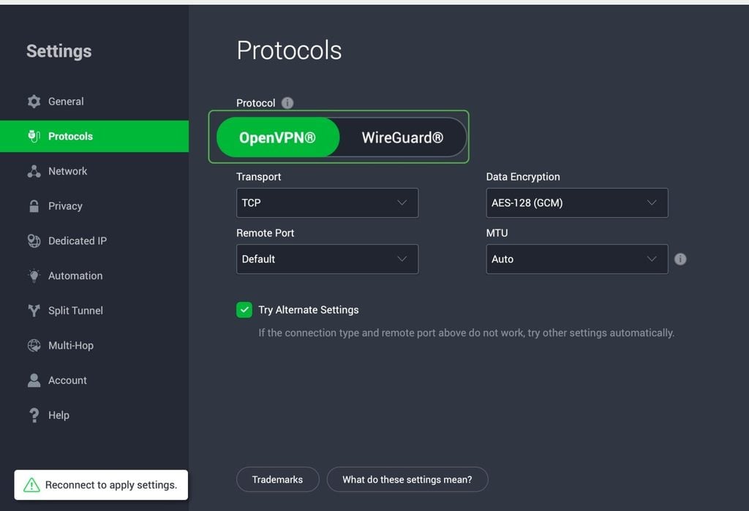Click the chevron arrow in Transport box

[x=402, y=202]
